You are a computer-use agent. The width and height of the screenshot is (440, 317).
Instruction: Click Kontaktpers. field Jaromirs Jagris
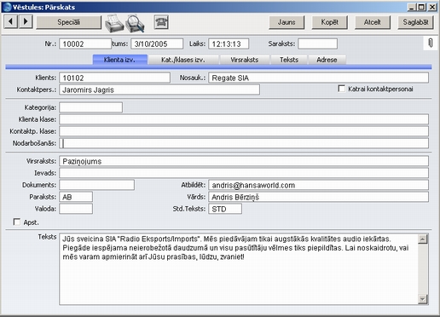coord(159,89)
